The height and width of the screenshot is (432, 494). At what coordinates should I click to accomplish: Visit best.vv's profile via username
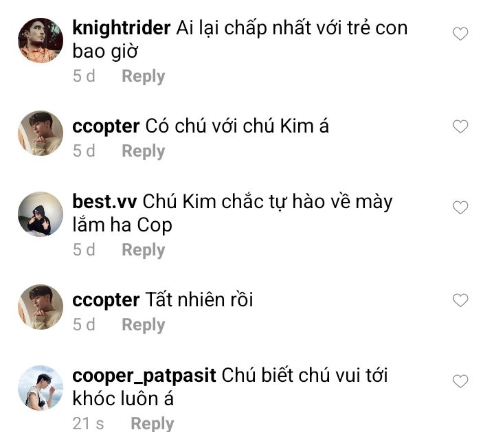pyautogui.click(x=104, y=201)
